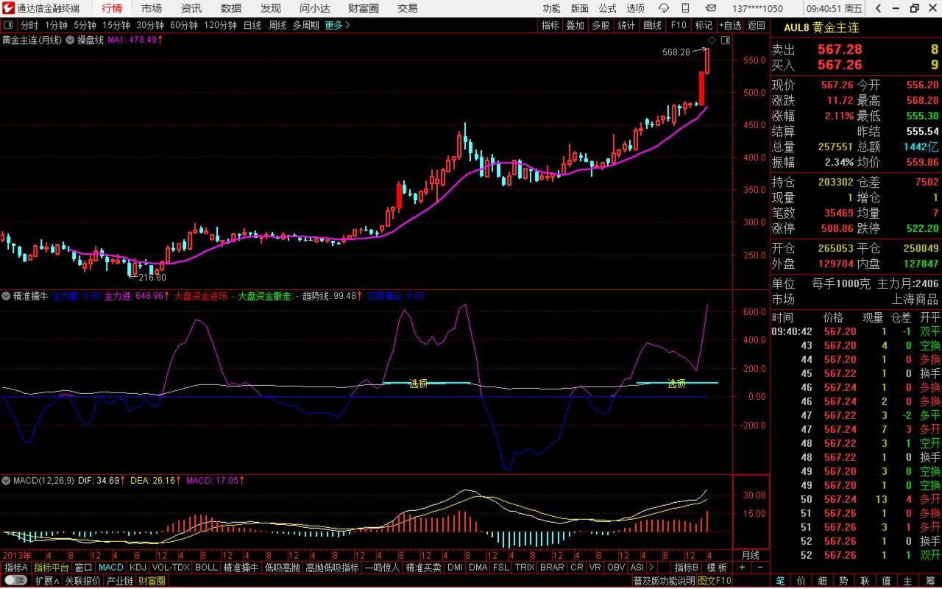Open the mobile phone icon in title bar
This screenshot has width=942, height=589.
pos(684,8)
